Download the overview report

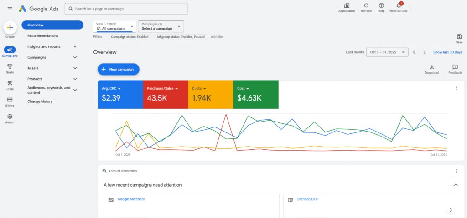pos(431,67)
